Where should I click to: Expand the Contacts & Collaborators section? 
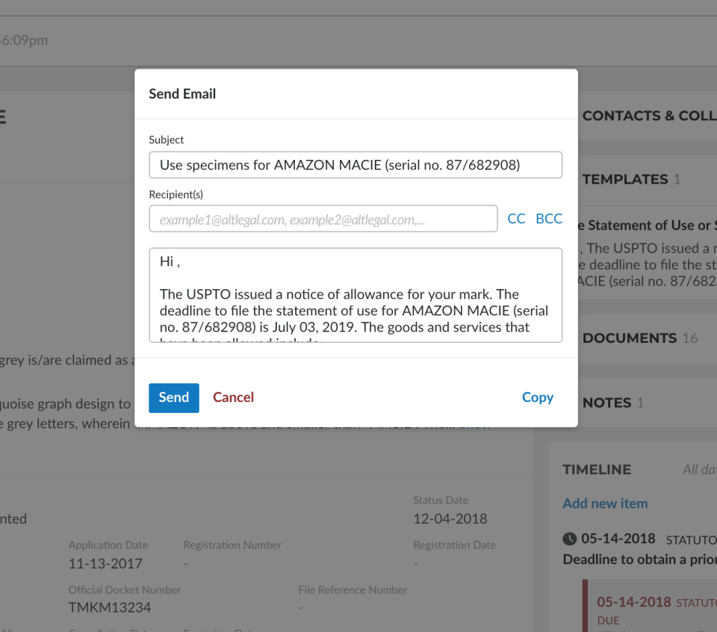pos(648,116)
